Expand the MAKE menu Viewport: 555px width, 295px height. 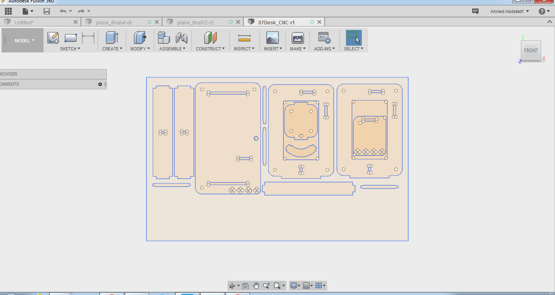[x=298, y=49]
